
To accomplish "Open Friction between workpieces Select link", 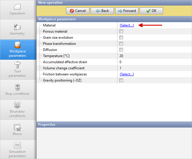I will (x=127, y=74).
